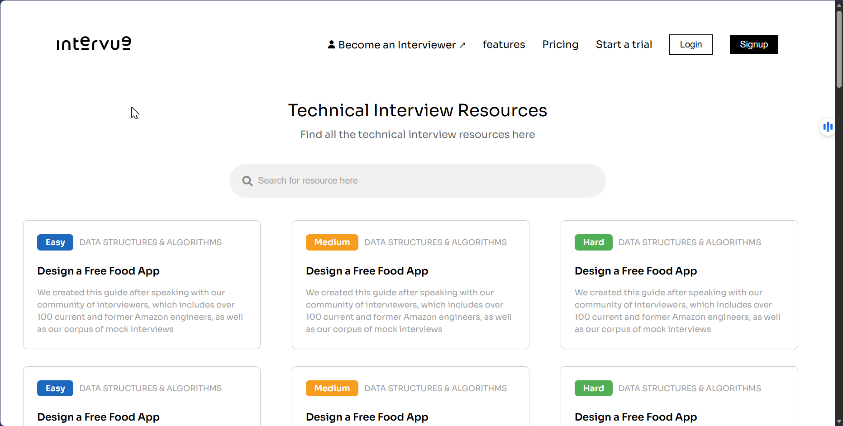Click Data Structures & Algorithms label in top Easy card
843x426 pixels.
click(151, 242)
